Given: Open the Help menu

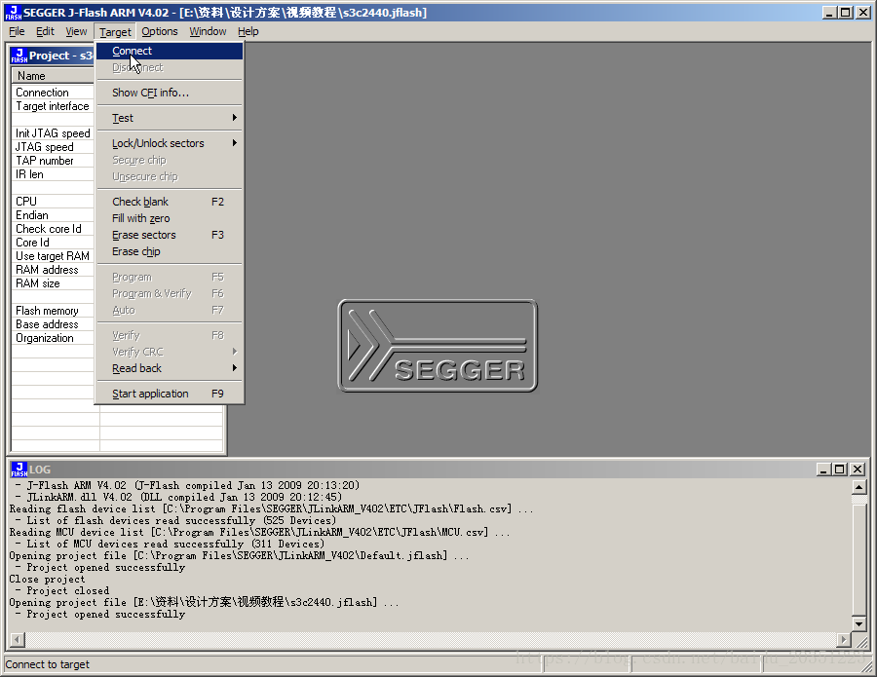Looking at the screenshot, I should tap(248, 31).
